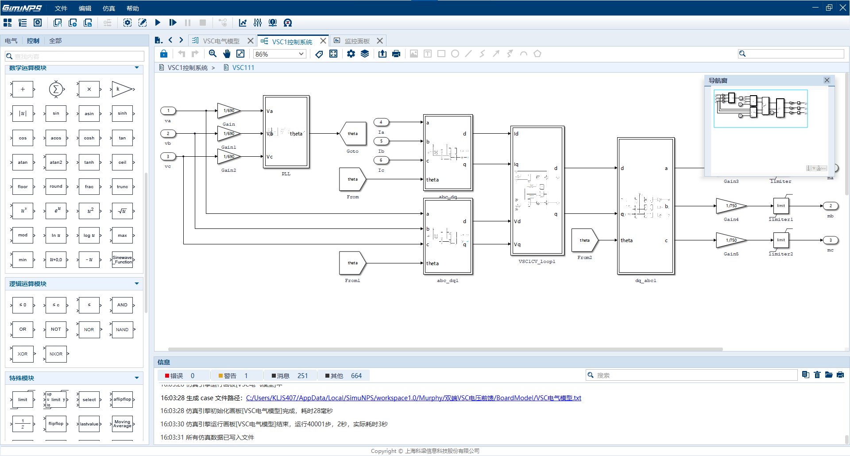Screen dimensions: 850x456
Task: Click the 搜索 field in the info panel
Action: tap(691, 375)
